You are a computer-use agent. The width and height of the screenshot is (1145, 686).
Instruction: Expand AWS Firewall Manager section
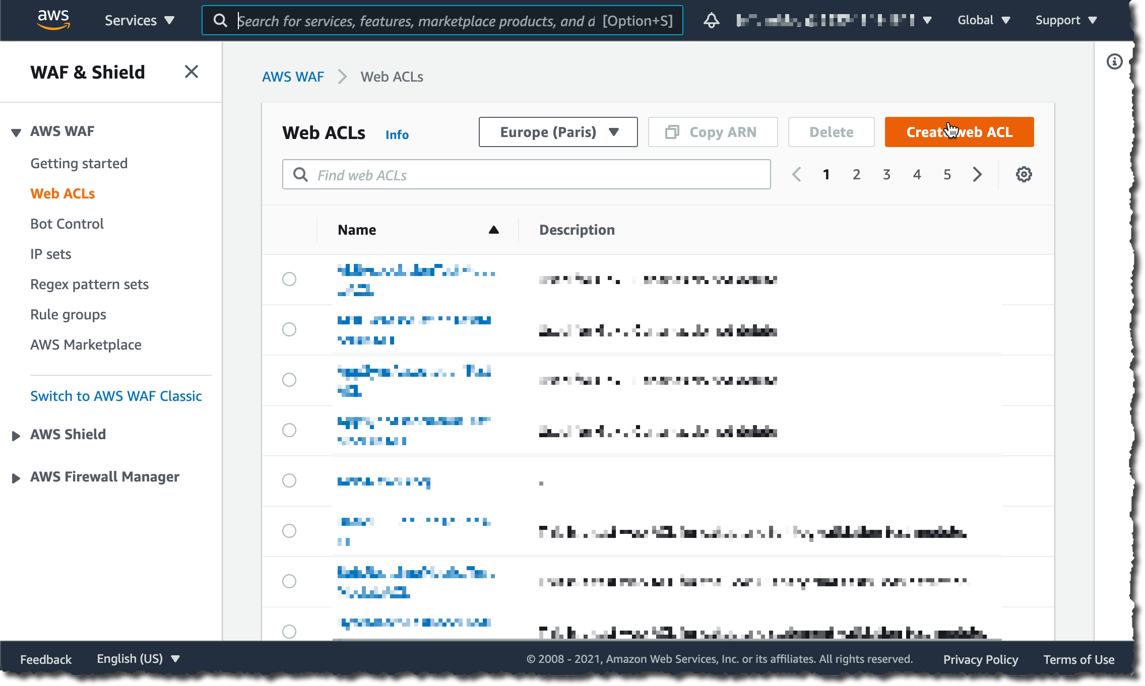click(x=16, y=477)
